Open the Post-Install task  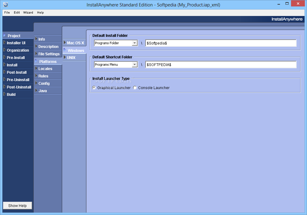click(x=18, y=72)
